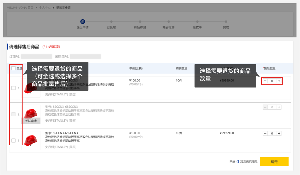Open the MISUMI-VONA 首页 breadcrumb link
Image resolution: width=300 pixels, height=175 pixels.
(x=20, y=7)
